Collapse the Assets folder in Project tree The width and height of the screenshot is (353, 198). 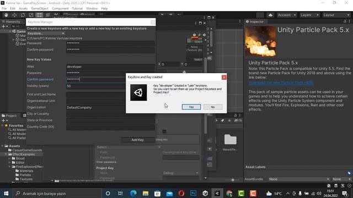tap(2, 146)
